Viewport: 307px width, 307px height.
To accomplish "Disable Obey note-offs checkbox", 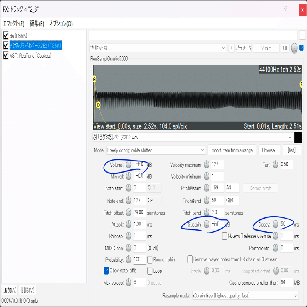I will coord(106,271).
